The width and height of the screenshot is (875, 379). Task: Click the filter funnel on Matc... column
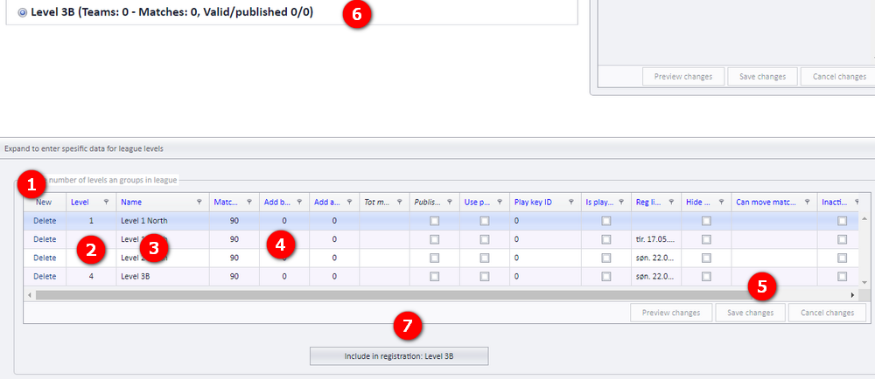coord(249,202)
